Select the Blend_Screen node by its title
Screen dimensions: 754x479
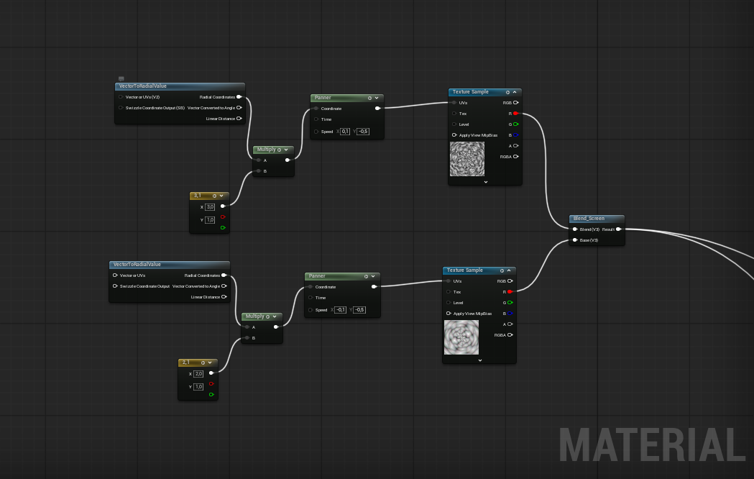589,219
